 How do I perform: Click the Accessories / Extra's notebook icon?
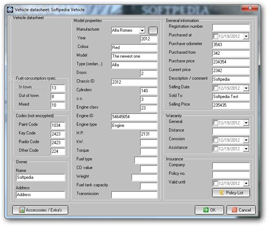pos(22,210)
